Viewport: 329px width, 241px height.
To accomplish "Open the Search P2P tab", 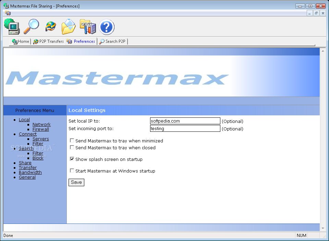I will click(112, 41).
